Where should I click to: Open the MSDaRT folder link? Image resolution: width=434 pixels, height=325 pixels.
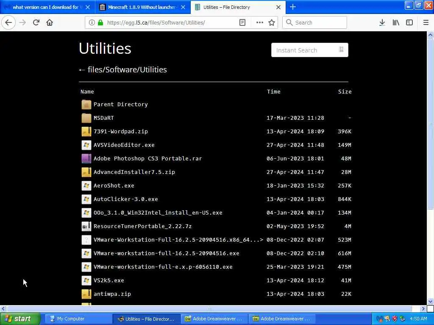click(103, 118)
